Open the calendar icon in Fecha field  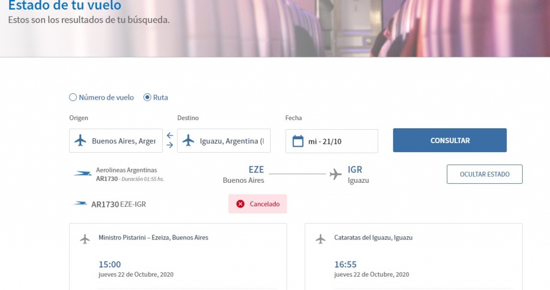[x=298, y=141]
